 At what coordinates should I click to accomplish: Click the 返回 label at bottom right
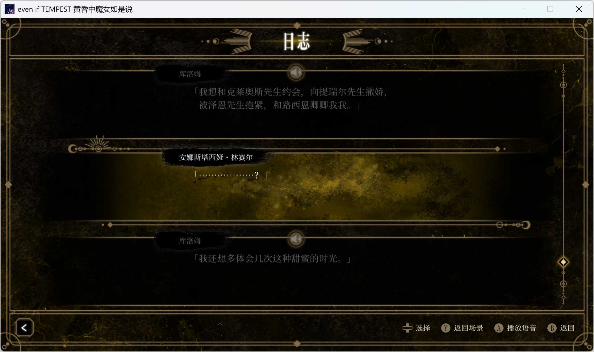click(567, 328)
